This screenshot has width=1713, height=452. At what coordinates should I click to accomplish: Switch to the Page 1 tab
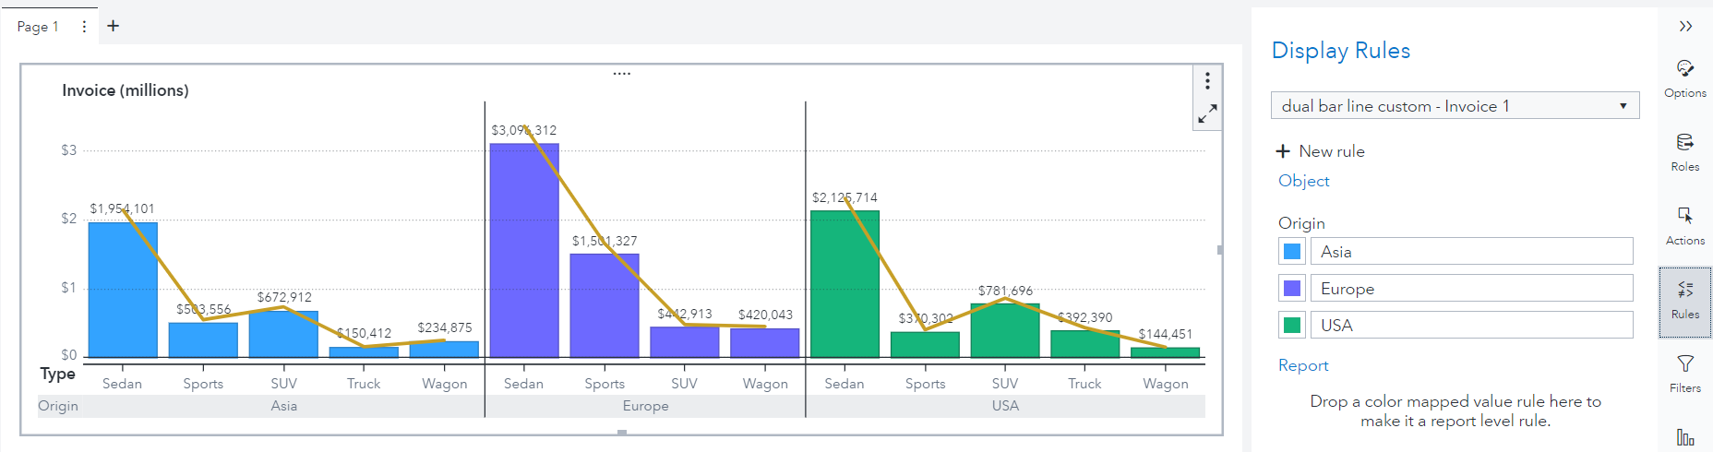[x=38, y=27]
